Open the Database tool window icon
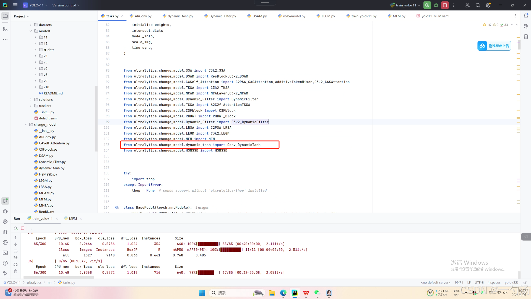 tap(526, 37)
